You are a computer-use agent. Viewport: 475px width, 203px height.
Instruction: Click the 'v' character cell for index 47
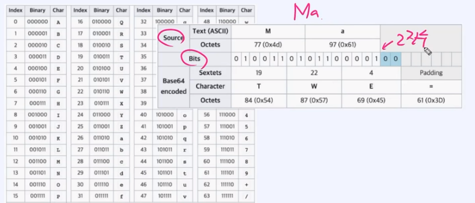[184, 196]
